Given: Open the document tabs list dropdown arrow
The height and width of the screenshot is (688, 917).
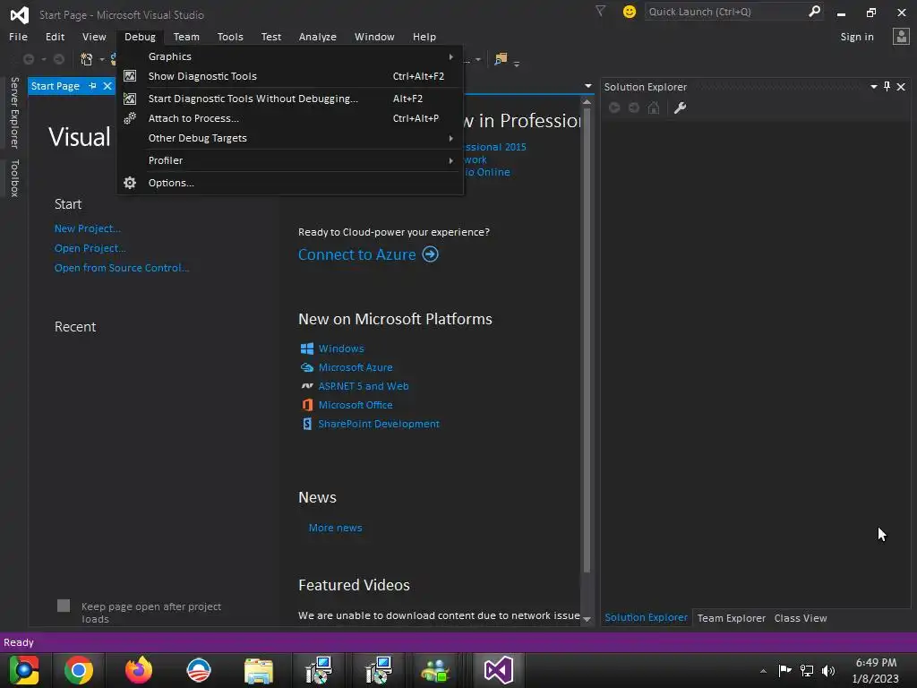Looking at the screenshot, I should [587, 86].
